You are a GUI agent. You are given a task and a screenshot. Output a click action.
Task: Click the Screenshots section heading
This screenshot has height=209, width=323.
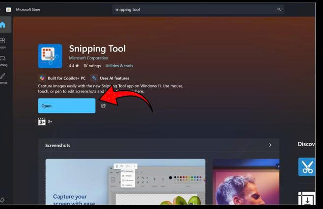point(58,145)
